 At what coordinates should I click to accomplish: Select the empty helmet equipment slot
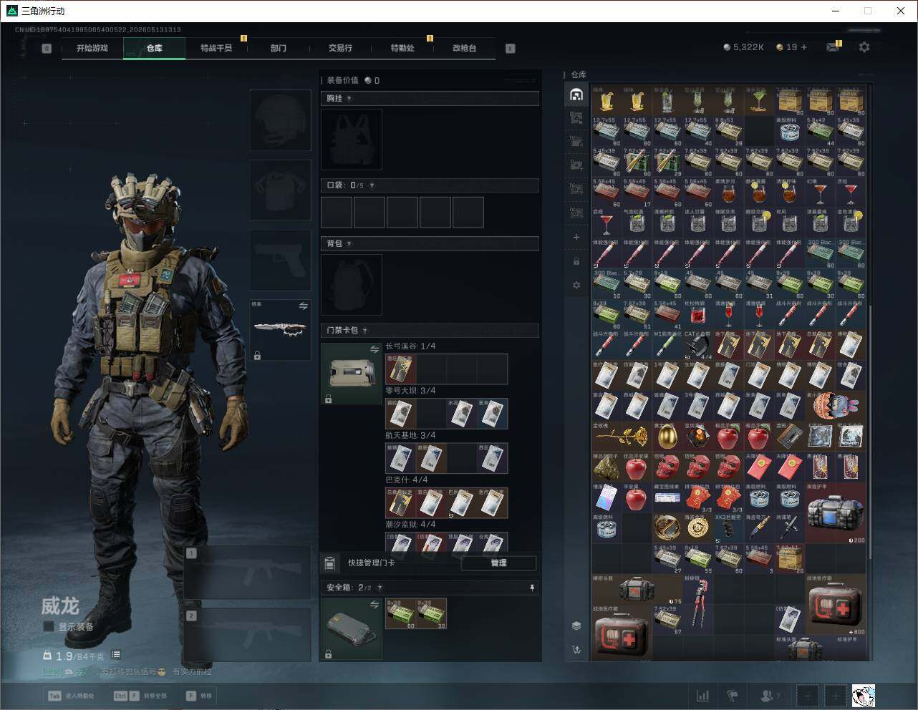(280, 120)
